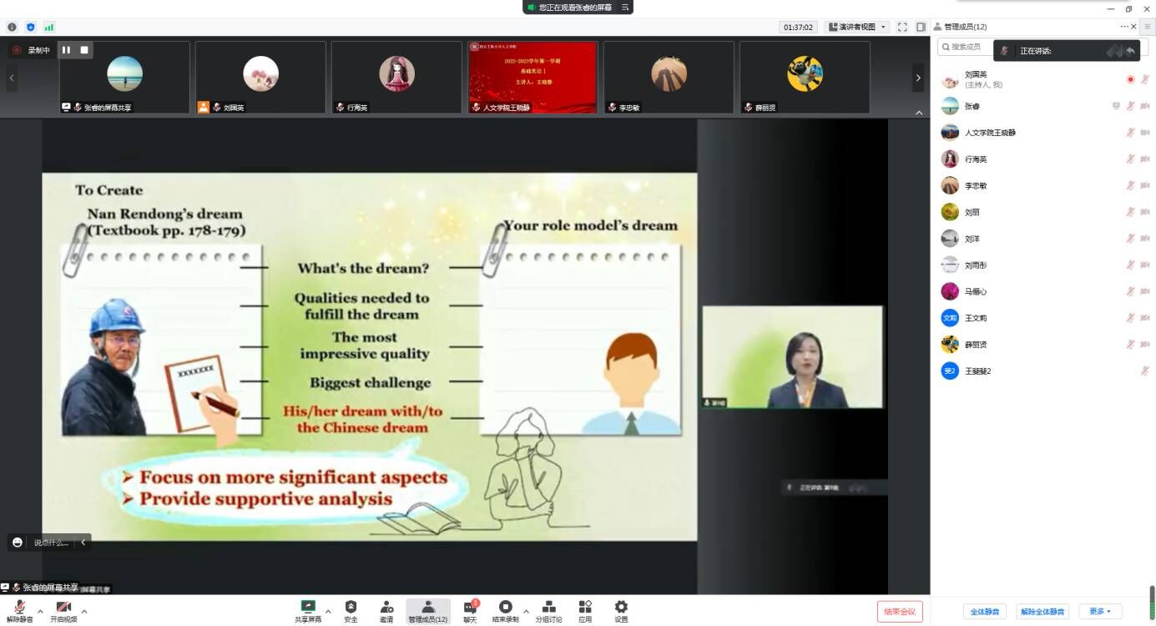The width and height of the screenshot is (1156, 626).
Task: Open 设置 settings gear
Action: point(621,610)
